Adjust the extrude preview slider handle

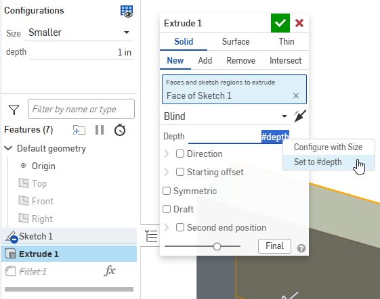(217, 246)
